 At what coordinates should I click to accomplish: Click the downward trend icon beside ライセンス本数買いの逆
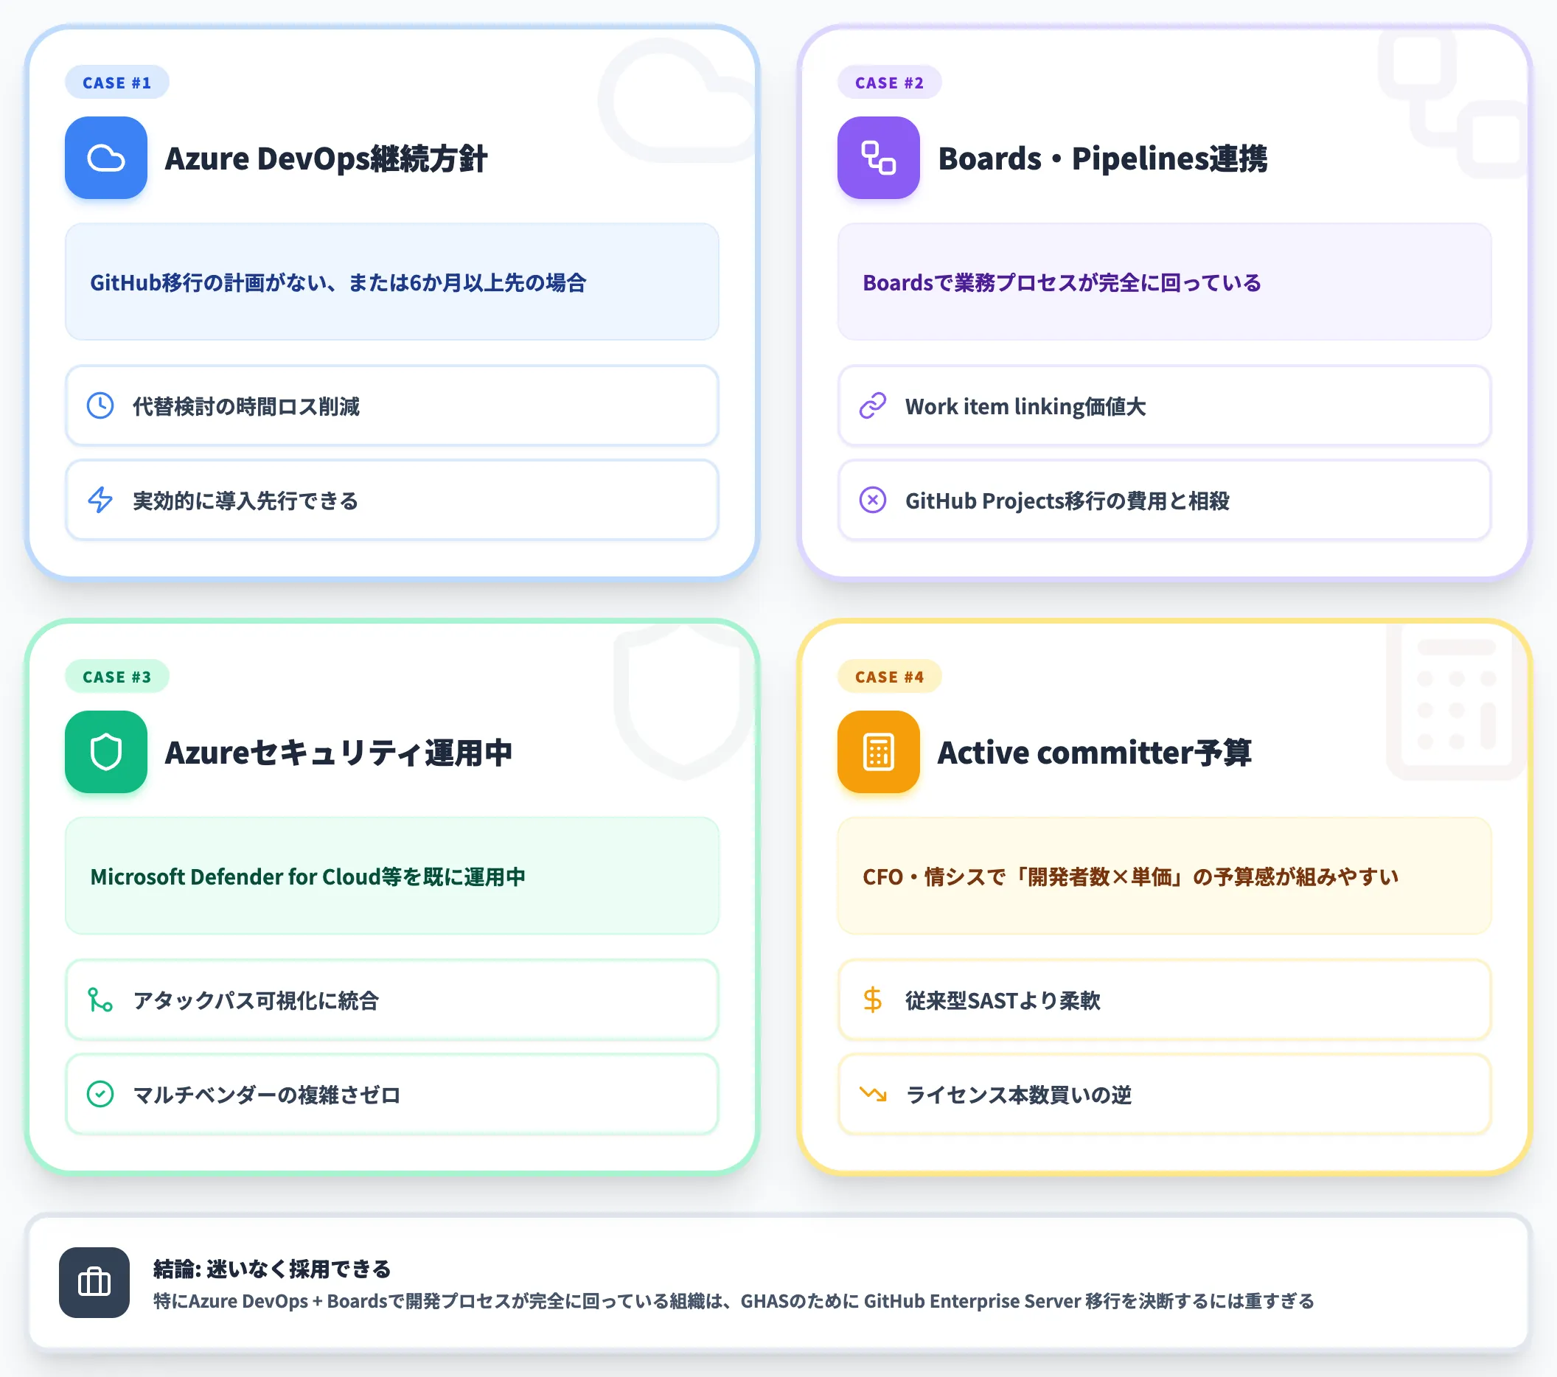coord(873,1095)
